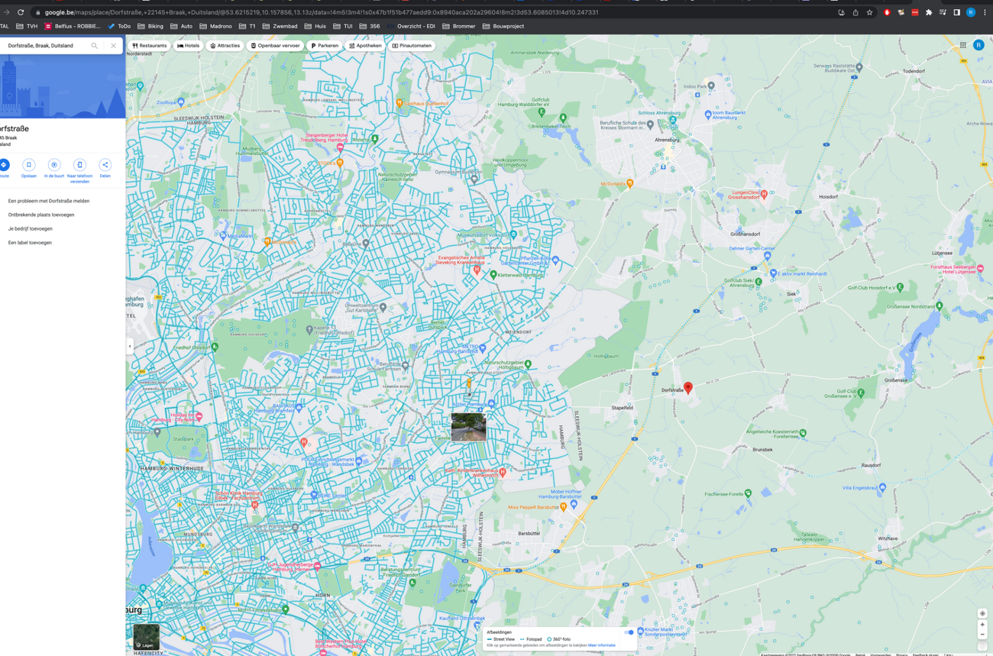Filter map by Hotels

point(189,46)
